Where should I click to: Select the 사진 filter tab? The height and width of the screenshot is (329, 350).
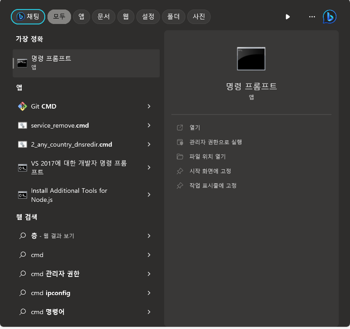199,17
